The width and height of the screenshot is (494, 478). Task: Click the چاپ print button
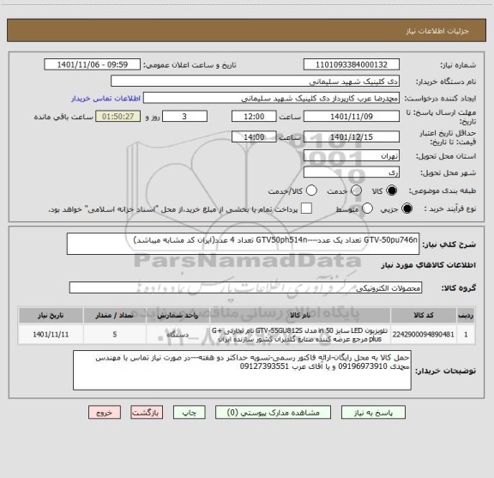[190, 413]
